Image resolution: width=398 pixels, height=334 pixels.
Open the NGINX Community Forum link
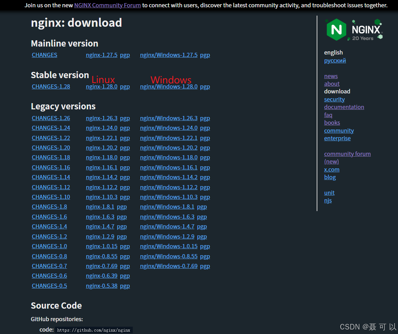point(107,5)
